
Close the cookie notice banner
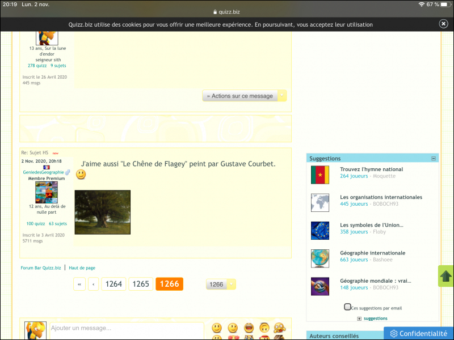[x=443, y=24]
